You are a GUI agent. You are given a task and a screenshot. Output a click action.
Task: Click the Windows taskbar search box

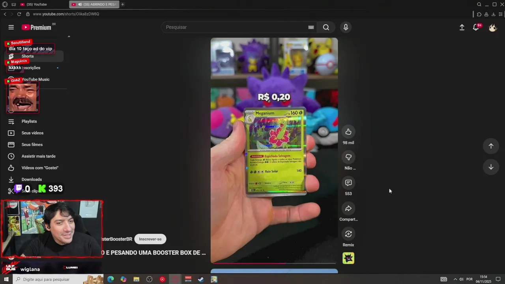[x=58, y=279]
